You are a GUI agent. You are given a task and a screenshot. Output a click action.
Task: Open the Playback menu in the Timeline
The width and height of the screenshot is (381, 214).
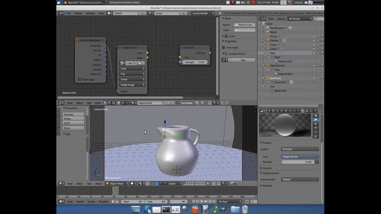(x=104, y=202)
